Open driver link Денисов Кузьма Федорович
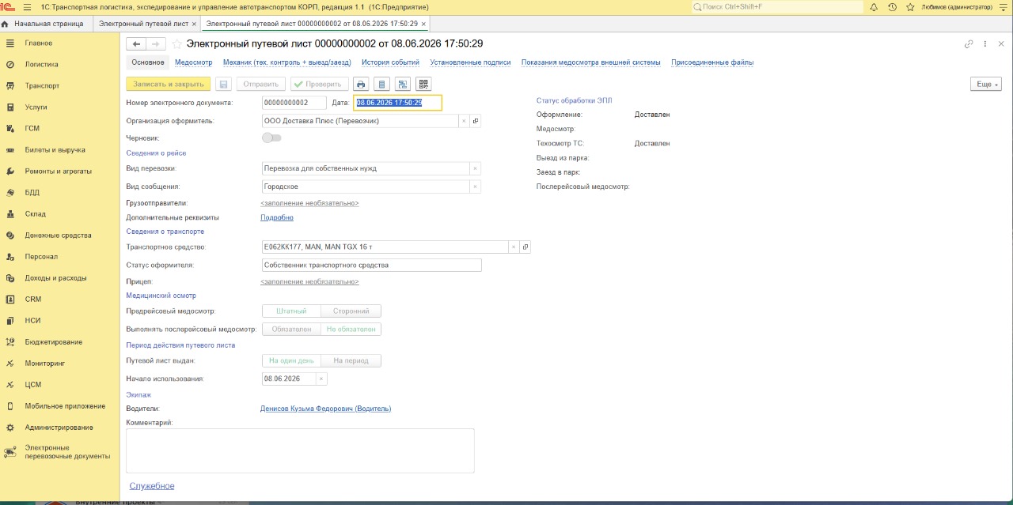This screenshot has height=505, width=1013. 326,409
